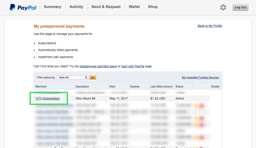Go to the Activity tab
This screenshot has width=256, height=148.
76,7
